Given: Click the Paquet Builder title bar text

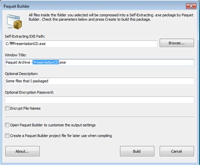Looking at the screenshot, I should coord(16,6).
